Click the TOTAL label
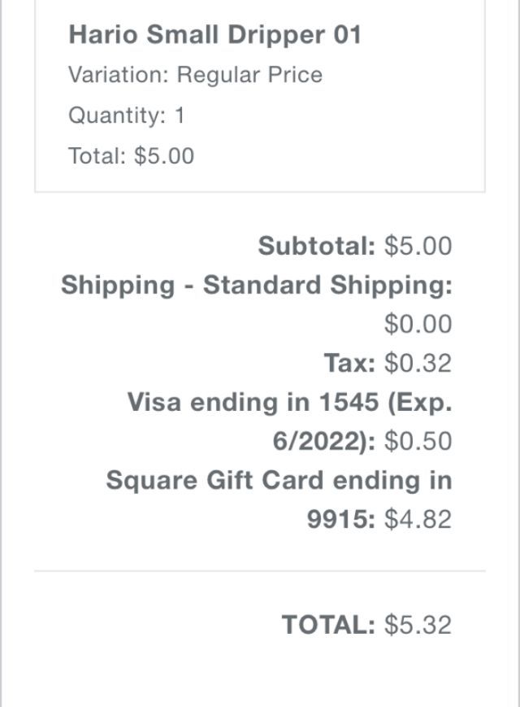This screenshot has width=520, height=707. (x=328, y=625)
